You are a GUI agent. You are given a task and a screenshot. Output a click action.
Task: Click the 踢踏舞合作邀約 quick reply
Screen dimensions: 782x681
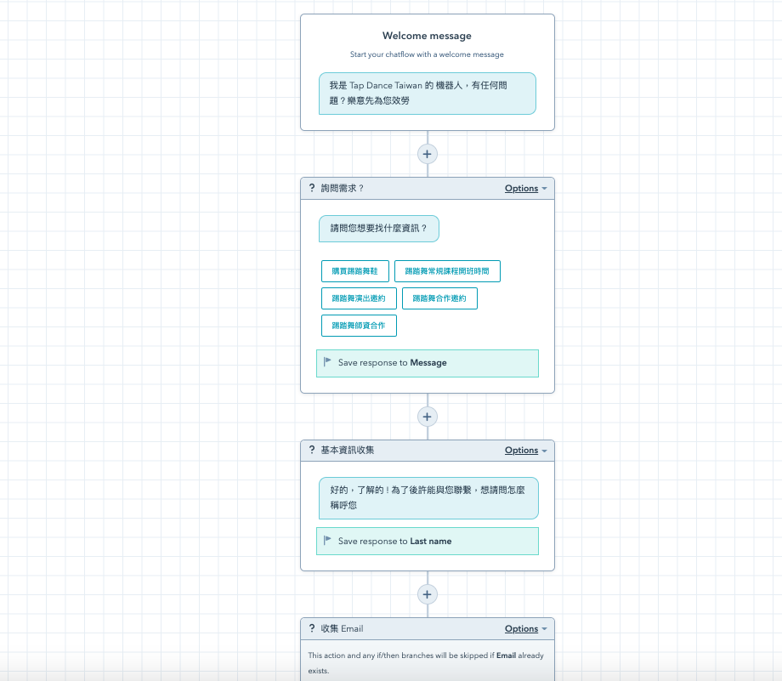click(x=439, y=298)
